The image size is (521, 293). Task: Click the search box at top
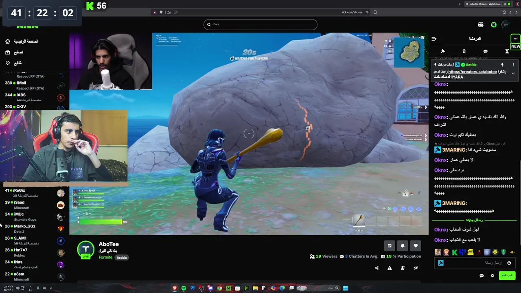coord(260,24)
